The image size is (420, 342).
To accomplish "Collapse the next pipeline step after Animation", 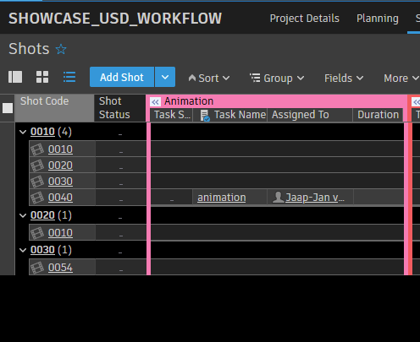I will (x=417, y=102).
